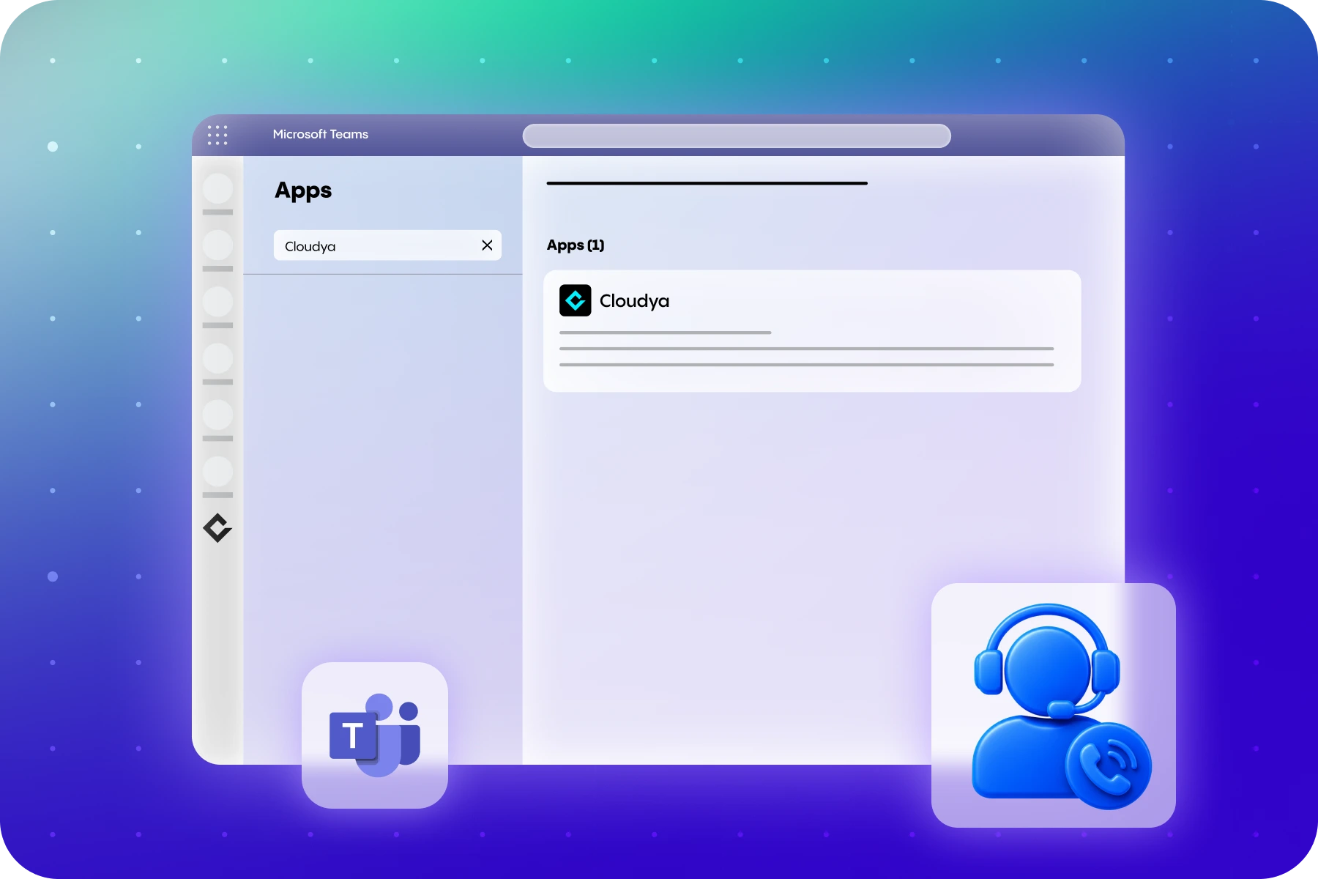Select the fifth circular sidebar item
This screenshot has width=1318, height=879.
coord(217,415)
